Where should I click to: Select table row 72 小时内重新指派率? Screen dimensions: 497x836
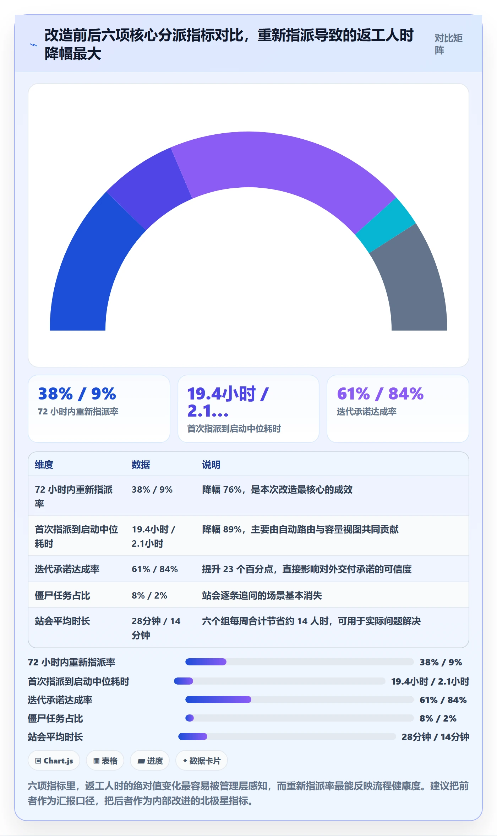(248, 496)
